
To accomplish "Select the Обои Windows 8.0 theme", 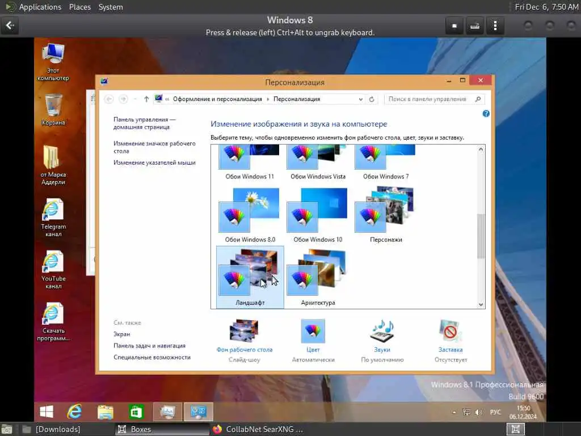I will pos(250,215).
